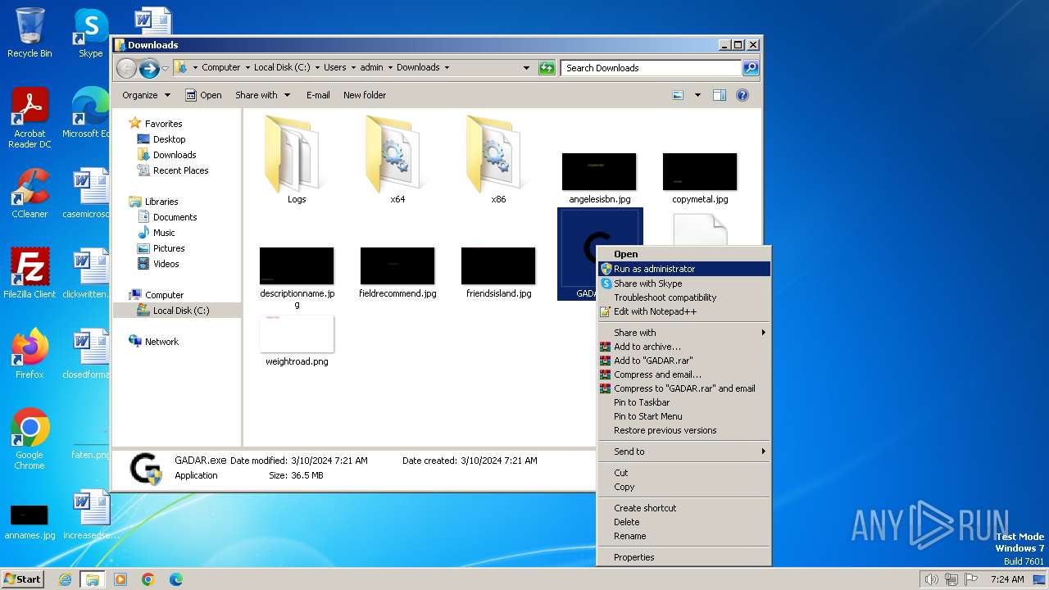The image size is (1049, 590).
Task: Open address bar history dropdown
Action: [526, 68]
